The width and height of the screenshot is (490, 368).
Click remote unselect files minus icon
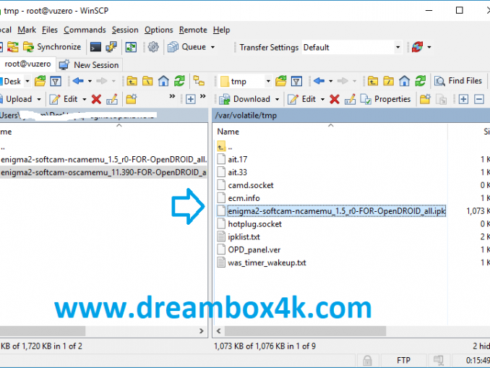click(x=479, y=100)
